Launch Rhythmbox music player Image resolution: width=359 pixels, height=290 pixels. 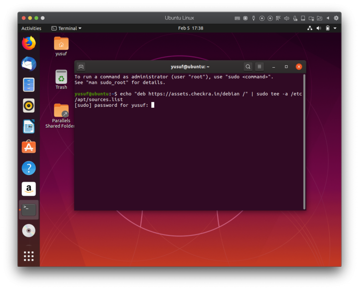coord(29,105)
